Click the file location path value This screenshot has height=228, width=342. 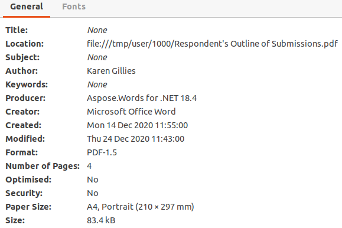pos(212,44)
